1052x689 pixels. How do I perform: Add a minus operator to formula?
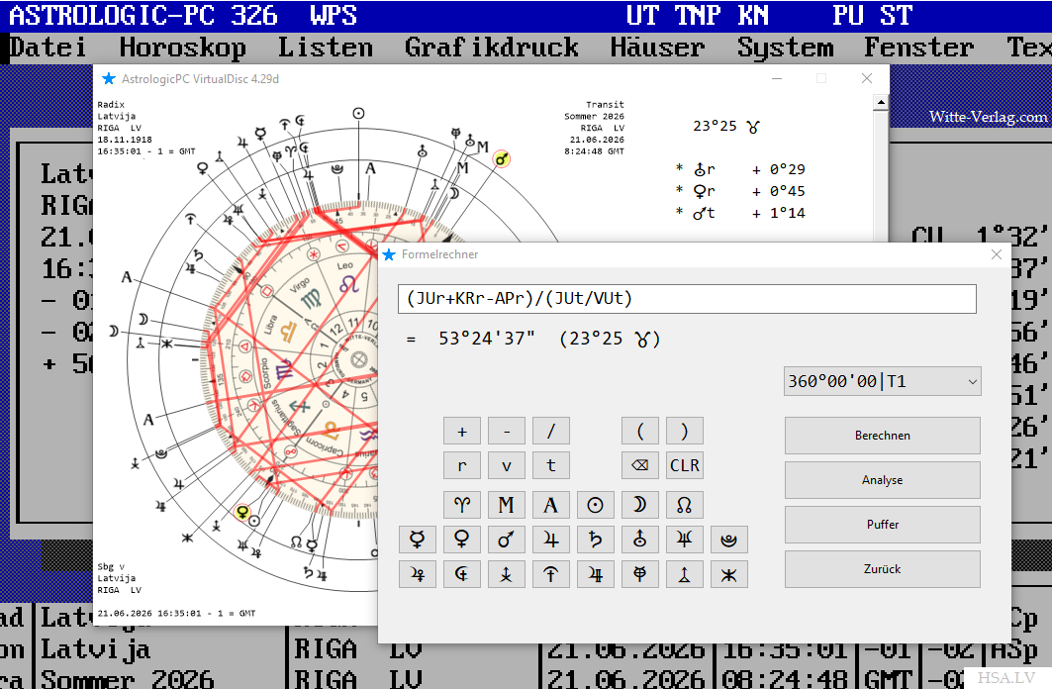click(506, 431)
